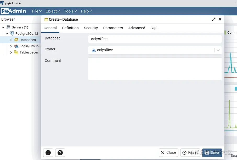Click the PostgreSQL elephant server icon
237x160 pixels.
tap(12, 33)
